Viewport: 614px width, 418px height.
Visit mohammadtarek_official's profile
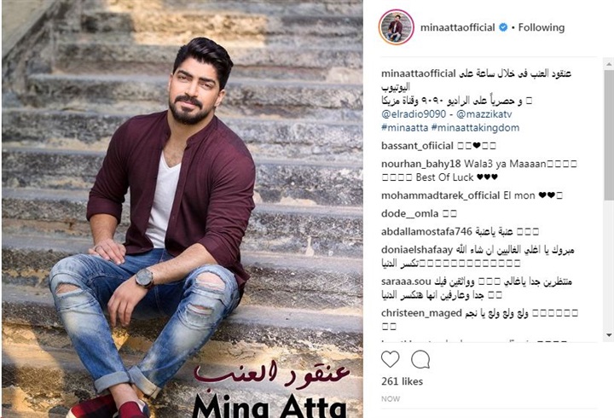pyautogui.click(x=441, y=195)
